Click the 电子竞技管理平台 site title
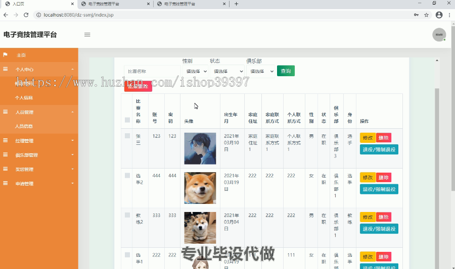Viewport: 455px width, 269px height. tap(30, 35)
